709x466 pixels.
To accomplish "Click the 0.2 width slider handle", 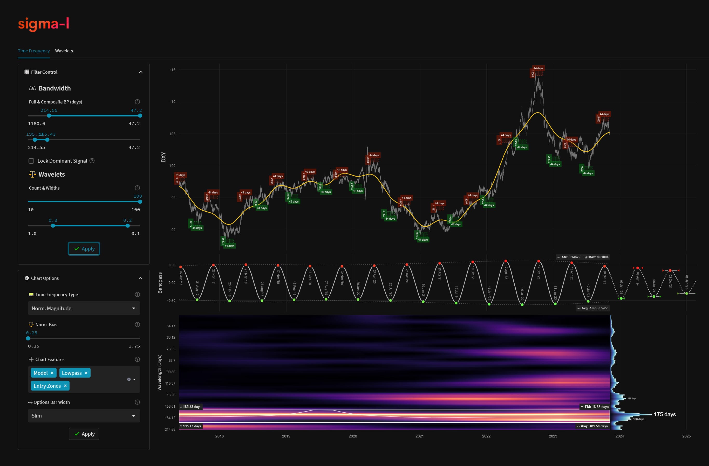I will (x=127, y=226).
